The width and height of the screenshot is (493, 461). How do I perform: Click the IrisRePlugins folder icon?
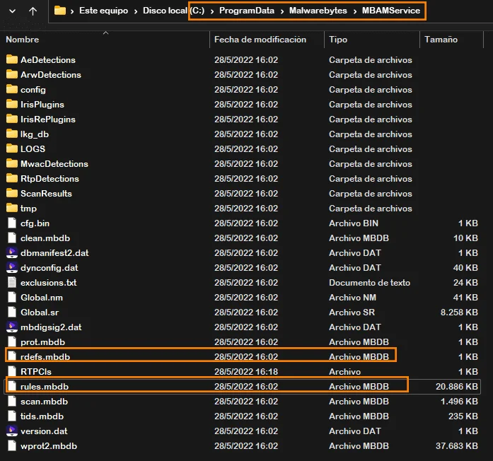pos(12,119)
